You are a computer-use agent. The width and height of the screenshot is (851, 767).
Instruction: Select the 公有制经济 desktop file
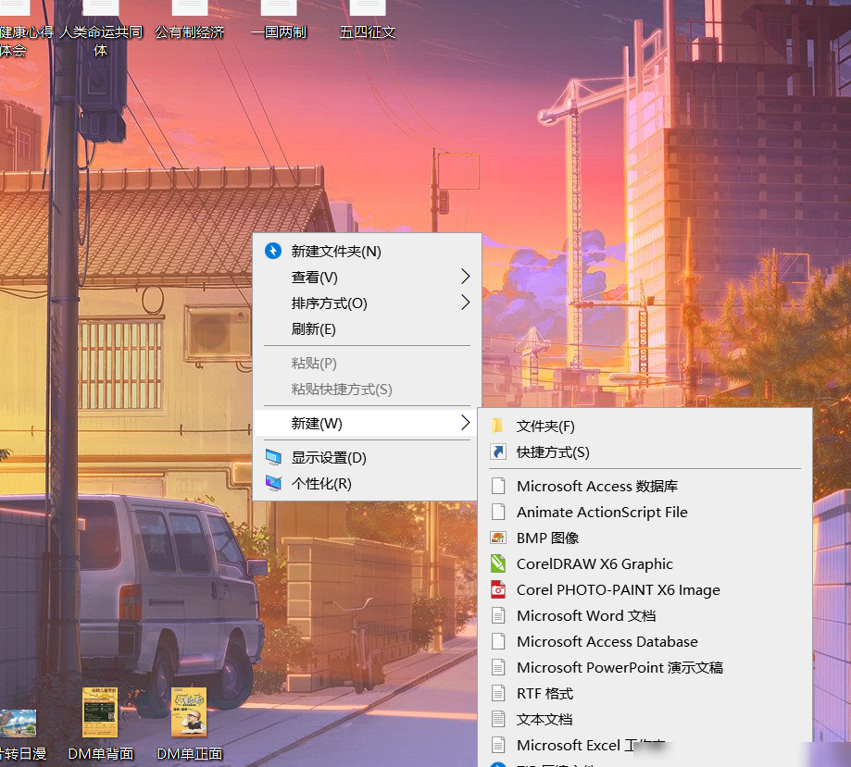[190, 21]
